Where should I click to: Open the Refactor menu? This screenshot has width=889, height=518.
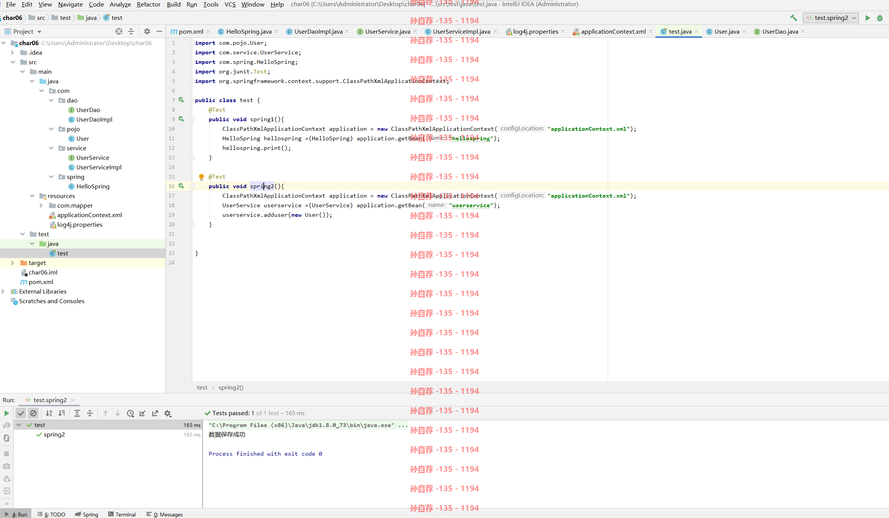click(148, 4)
